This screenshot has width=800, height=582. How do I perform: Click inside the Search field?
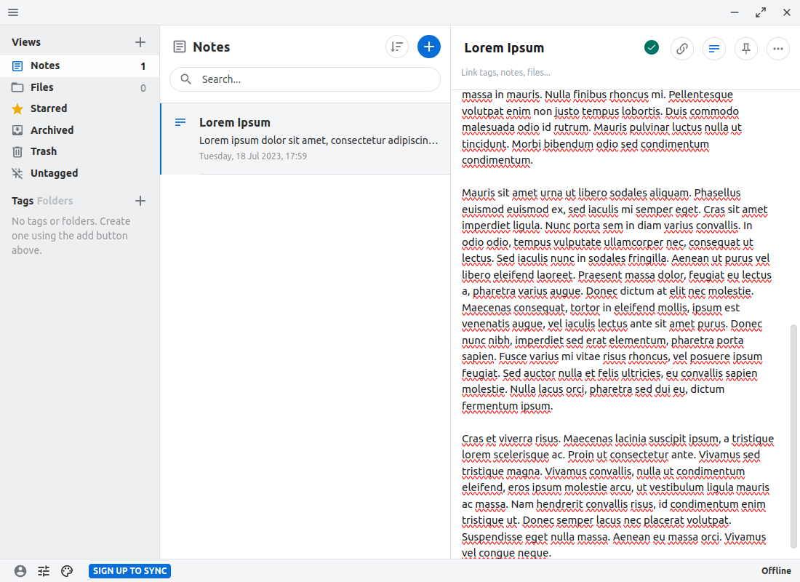305,79
